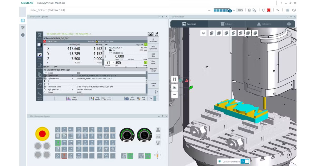
Task: Open the S1 spindle dropdown arrow
Action: click(113, 62)
